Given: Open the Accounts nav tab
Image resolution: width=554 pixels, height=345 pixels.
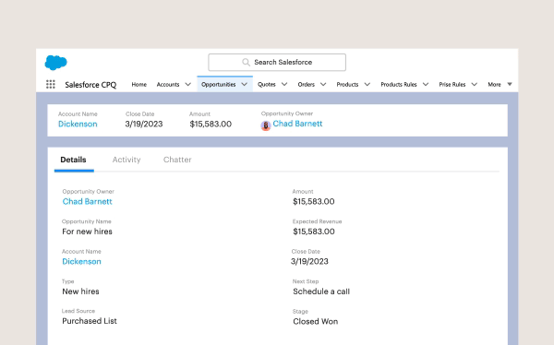Looking at the screenshot, I should pos(168,84).
